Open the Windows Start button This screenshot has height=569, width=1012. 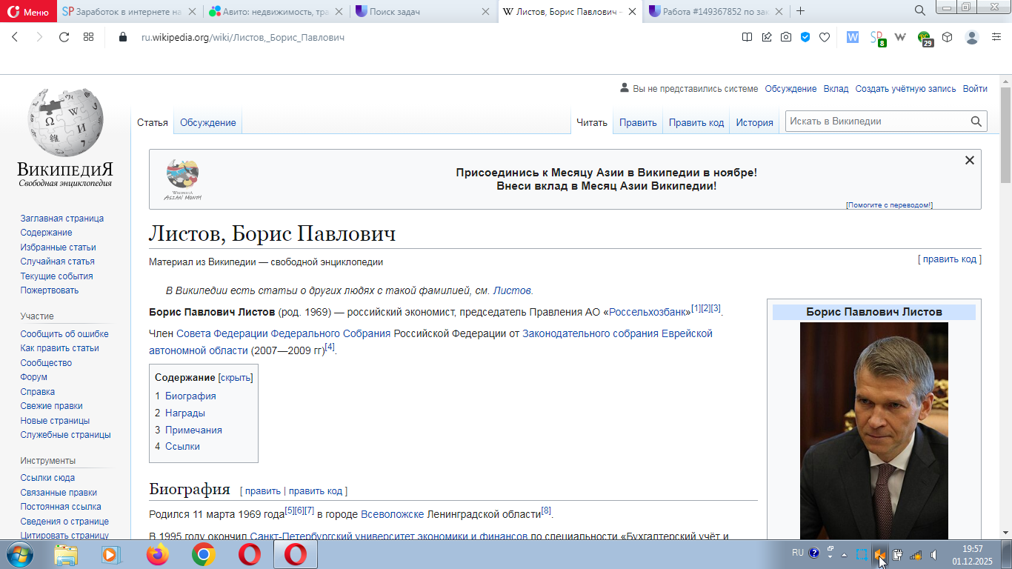[x=19, y=554]
